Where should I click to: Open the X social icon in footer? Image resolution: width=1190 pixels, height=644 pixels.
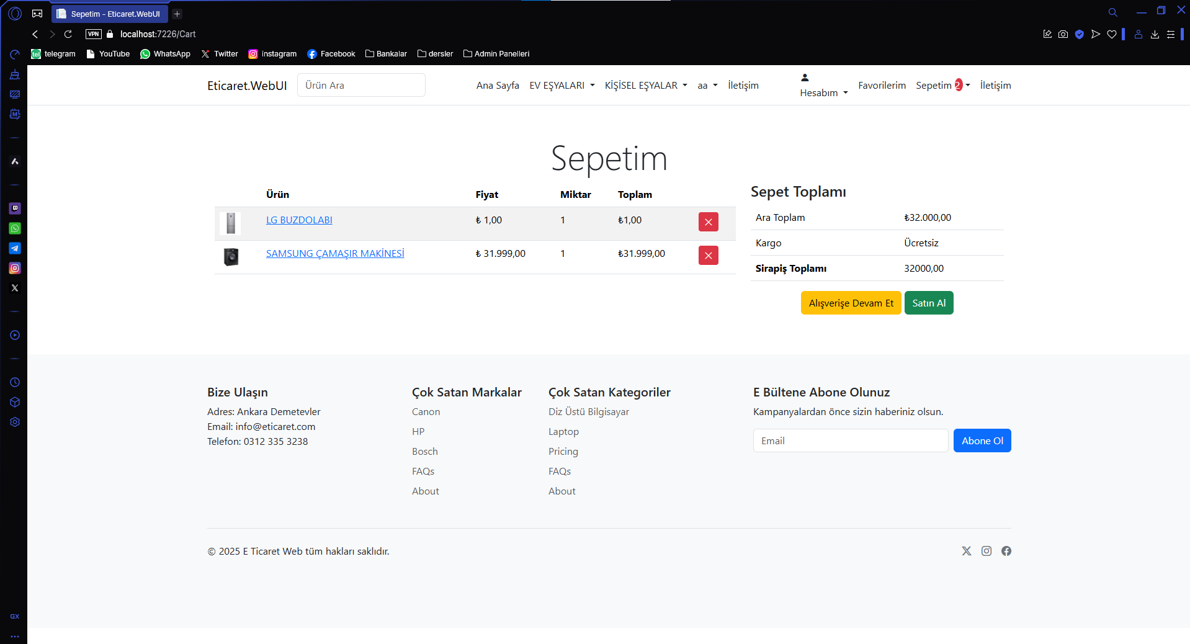pyautogui.click(x=966, y=551)
